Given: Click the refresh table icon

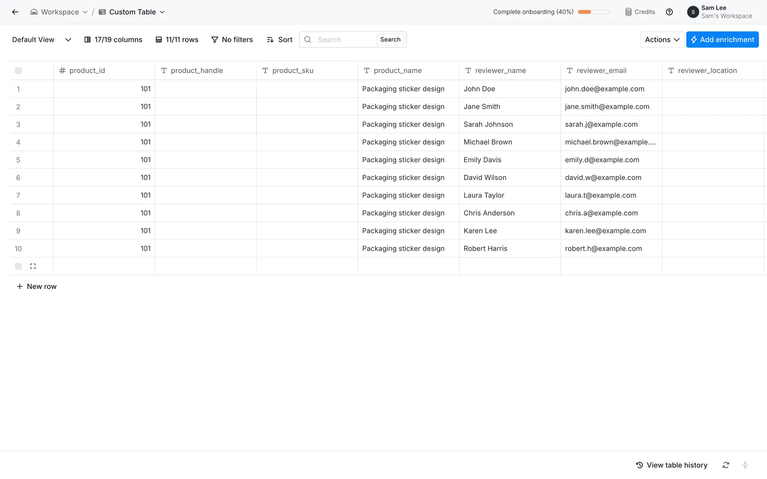Looking at the screenshot, I should (x=726, y=465).
